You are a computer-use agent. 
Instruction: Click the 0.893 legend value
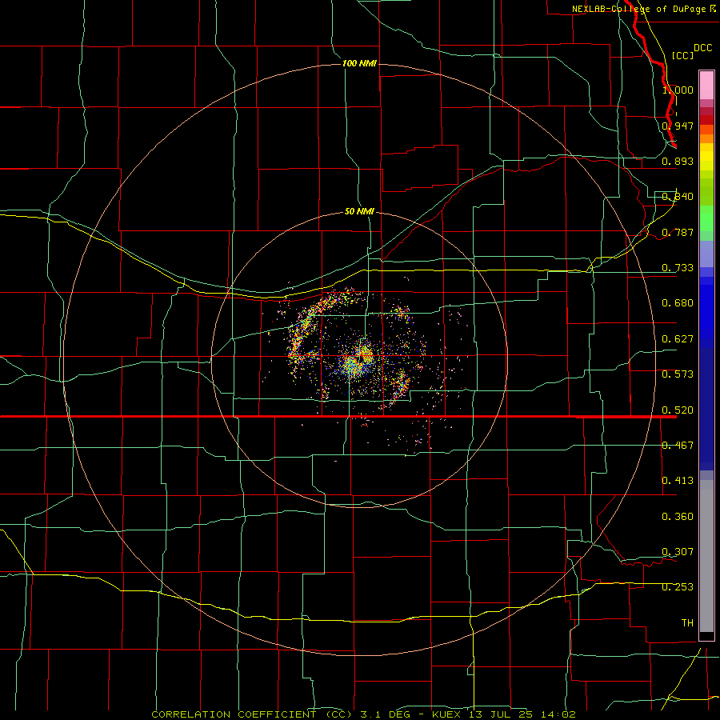678,161
